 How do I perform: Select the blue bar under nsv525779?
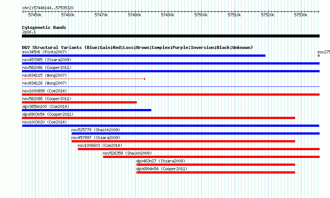click(x=195, y=133)
